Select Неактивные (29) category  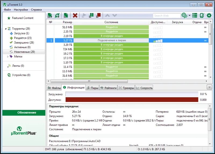click(24, 52)
